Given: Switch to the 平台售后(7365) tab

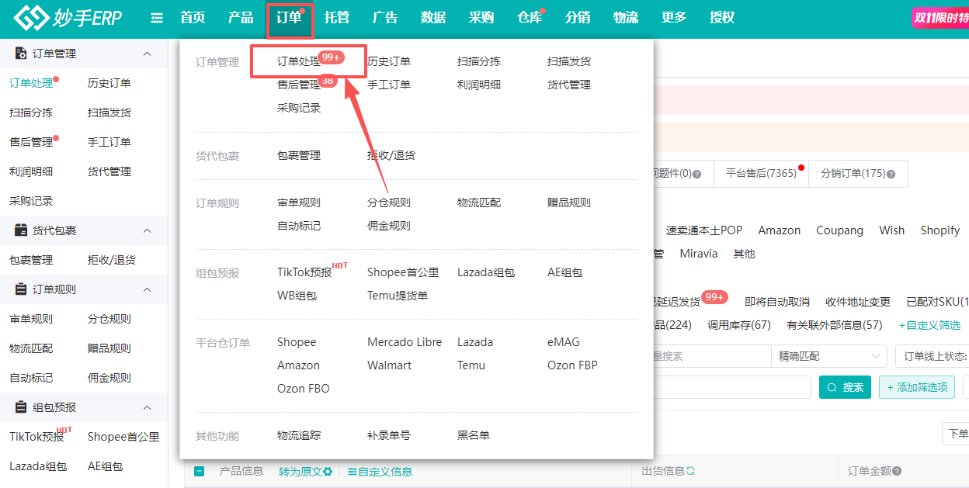Looking at the screenshot, I should [762, 174].
